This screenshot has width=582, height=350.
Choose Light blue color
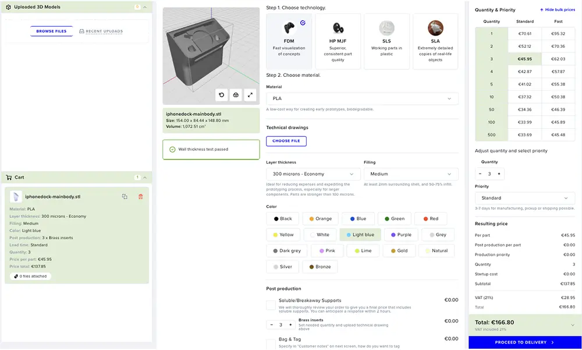pyautogui.click(x=360, y=235)
